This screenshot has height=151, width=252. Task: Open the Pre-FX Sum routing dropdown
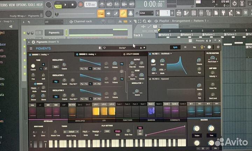[x=213, y=62]
